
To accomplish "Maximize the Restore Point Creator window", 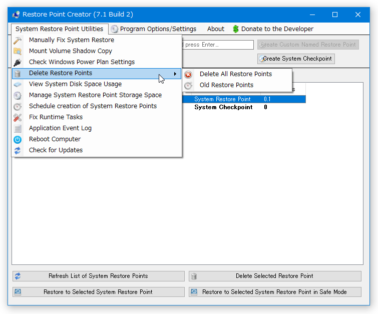I will pyautogui.click(x=335, y=15).
